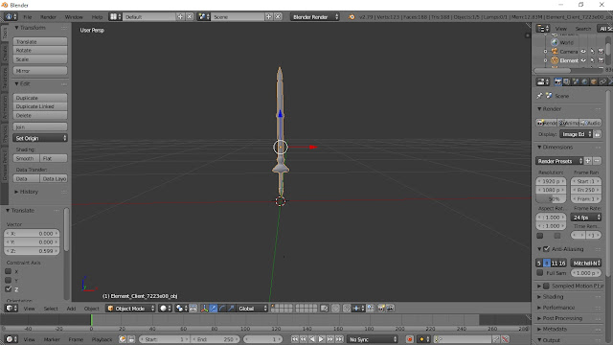Uncheck the Z constraint axis checkbox
The height and width of the screenshot is (345, 613).
[9, 289]
